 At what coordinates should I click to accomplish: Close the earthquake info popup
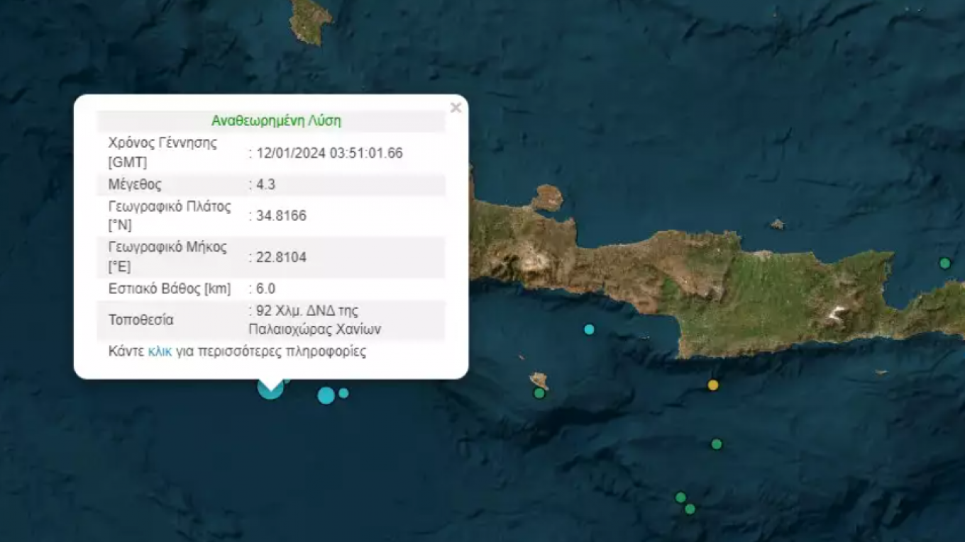click(x=456, y=108)
